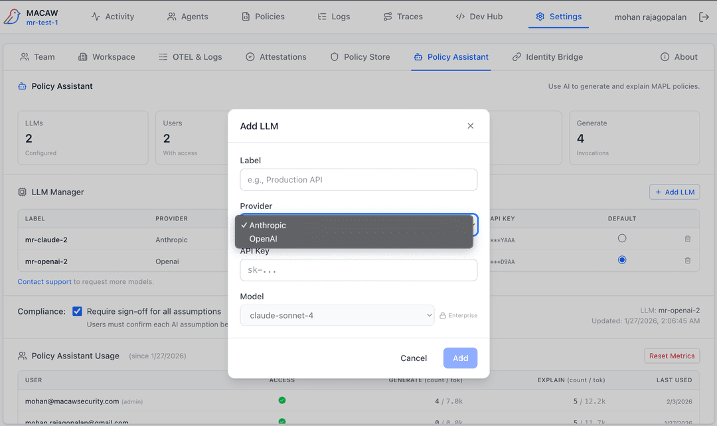The width and height of the screenshot is (717, 426).
Task: Expand the Model dropdown showing claude-sonnet-4
Action: (337, 316)
